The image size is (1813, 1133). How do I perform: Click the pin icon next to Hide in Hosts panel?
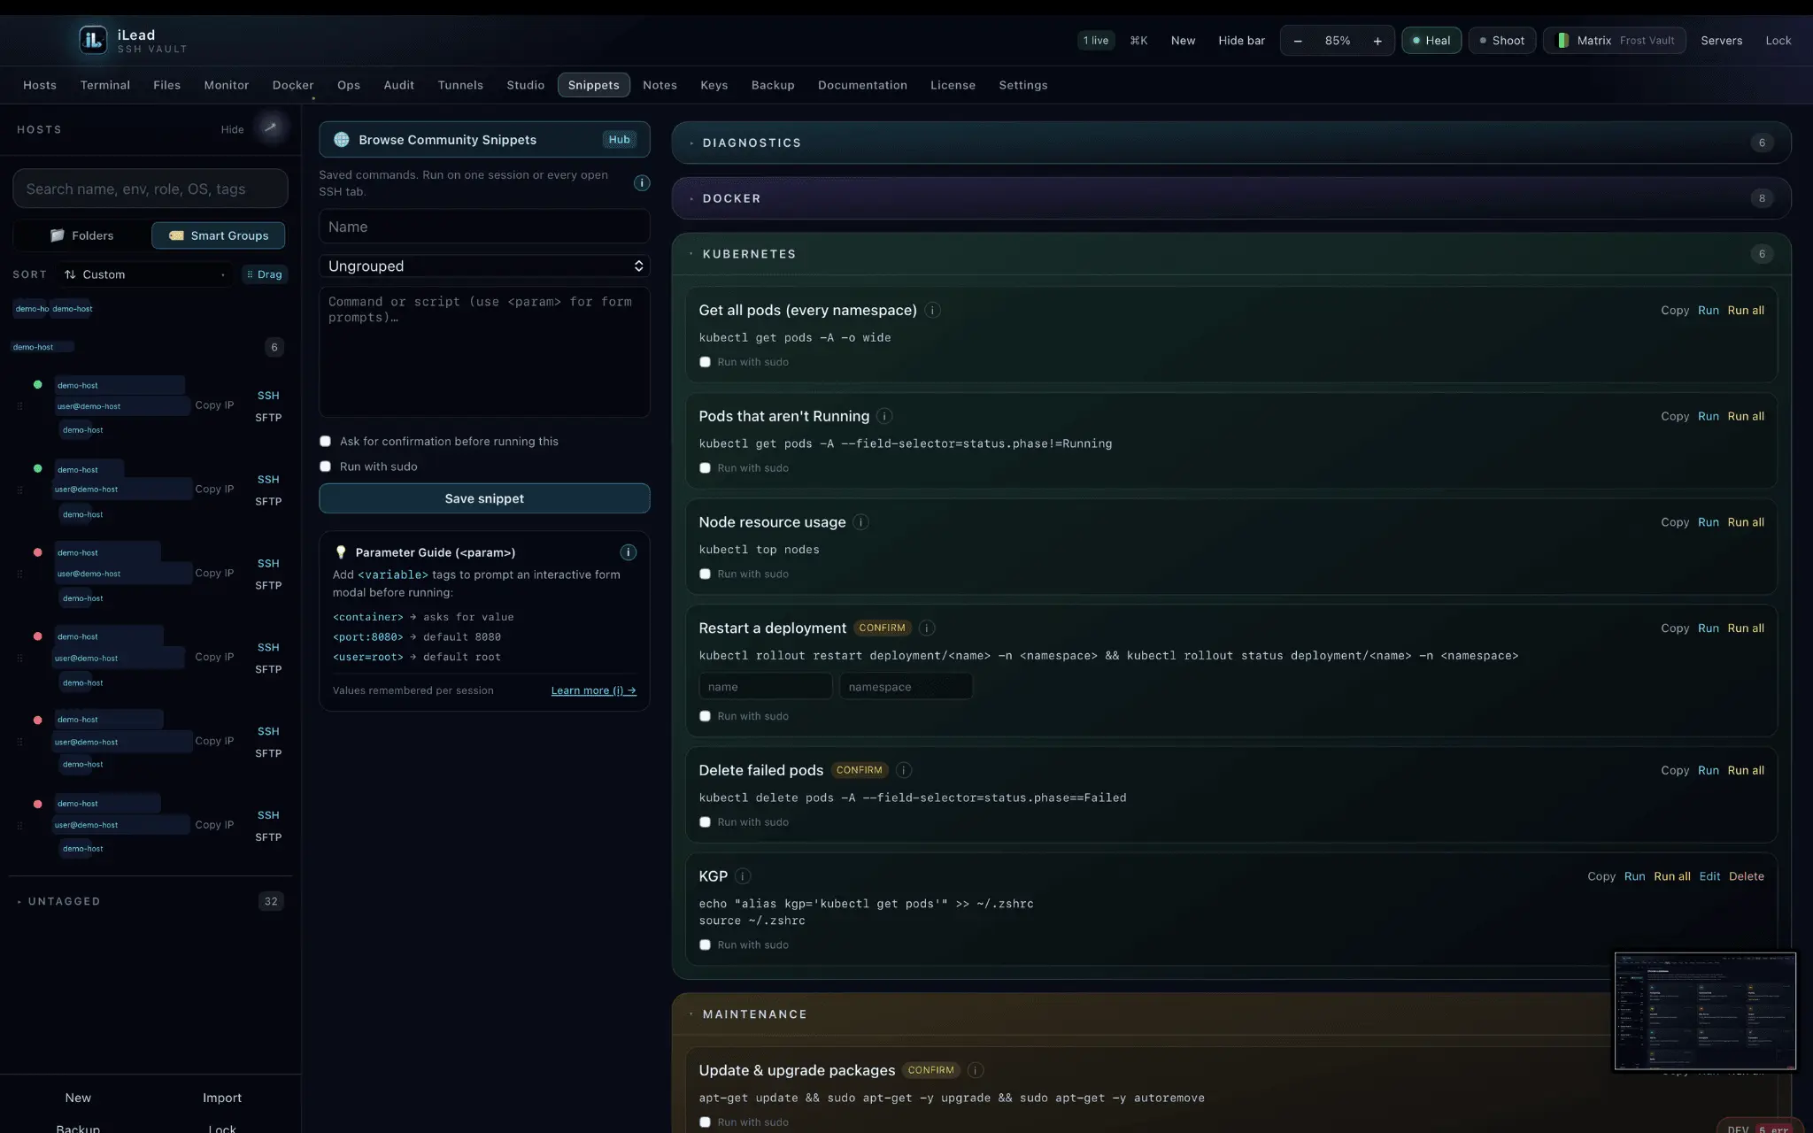coord(271,128)
